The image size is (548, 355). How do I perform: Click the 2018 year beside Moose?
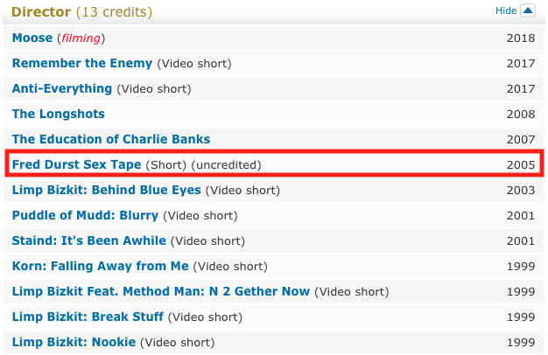[x=522, y=38]
